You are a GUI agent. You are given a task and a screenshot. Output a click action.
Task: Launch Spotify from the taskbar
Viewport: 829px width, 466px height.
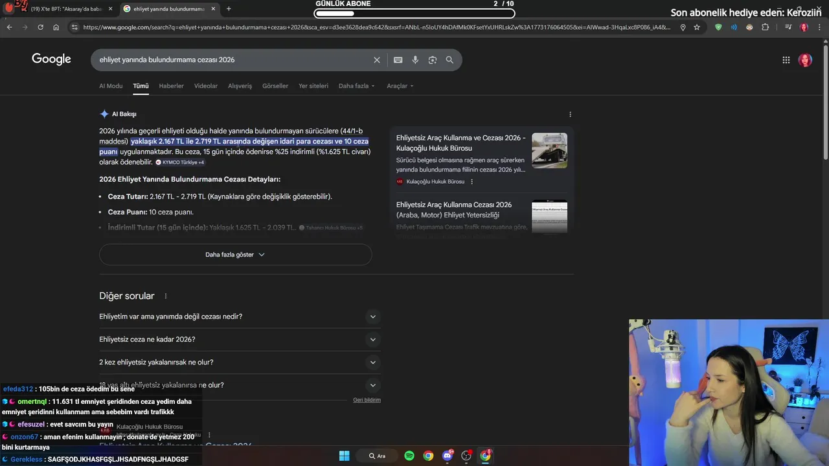[409, 456]
